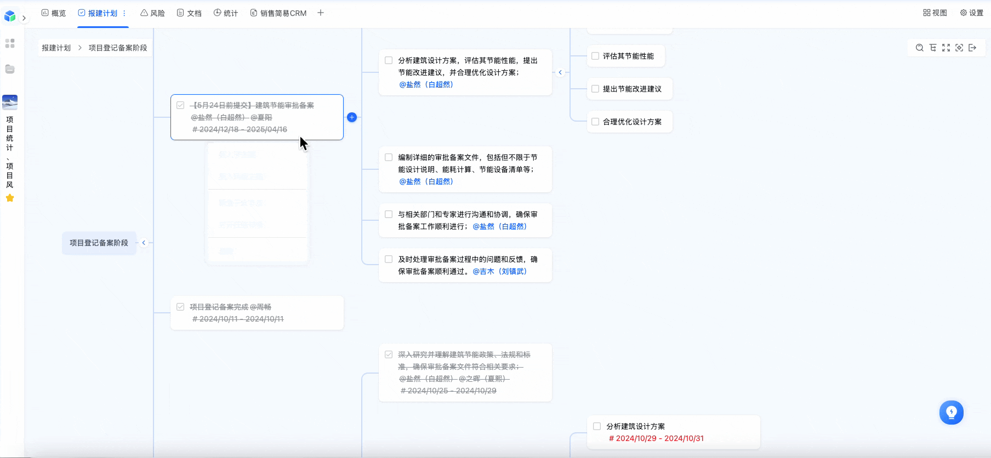Screen dimensions: 991x458
Task: Click 报建计划 in the breadcrumb
Action: click(56, 48)
